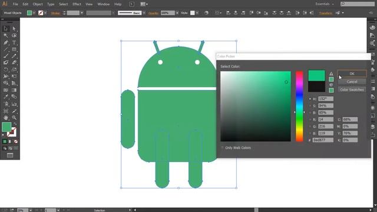Select the Selection tool arrow
Image resolution: width=377 pixels, height=212 pixels.
tap(6, 29)
